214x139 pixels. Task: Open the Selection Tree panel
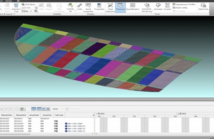(16, 8)
